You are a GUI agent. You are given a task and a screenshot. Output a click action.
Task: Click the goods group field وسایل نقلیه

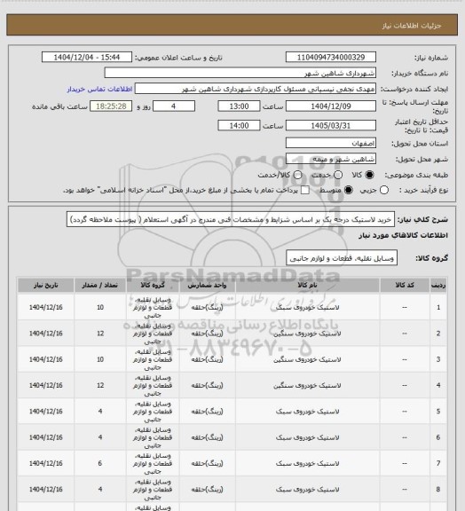(x=342, y=258)
